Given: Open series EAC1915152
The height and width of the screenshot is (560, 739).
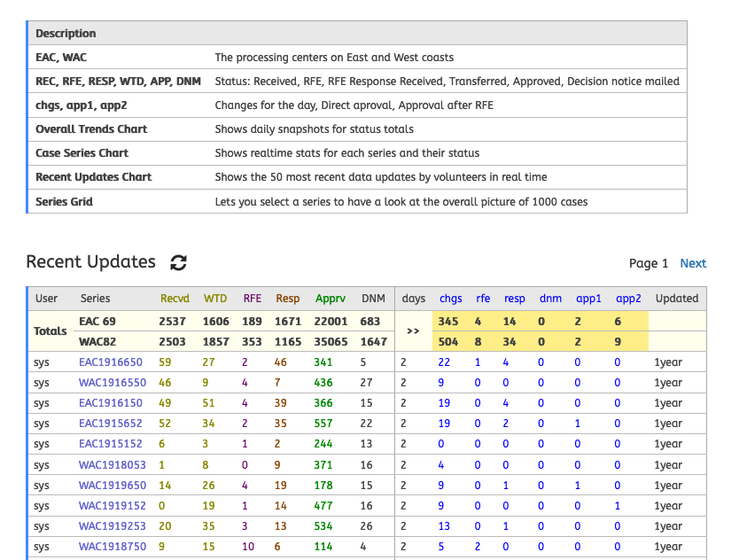Looking at the screenshot, I should tap(111, 444).
